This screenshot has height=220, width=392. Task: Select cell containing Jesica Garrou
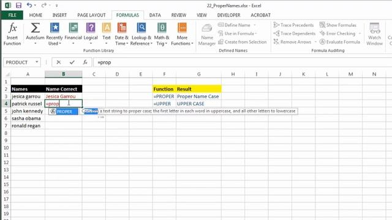[64, 97]
